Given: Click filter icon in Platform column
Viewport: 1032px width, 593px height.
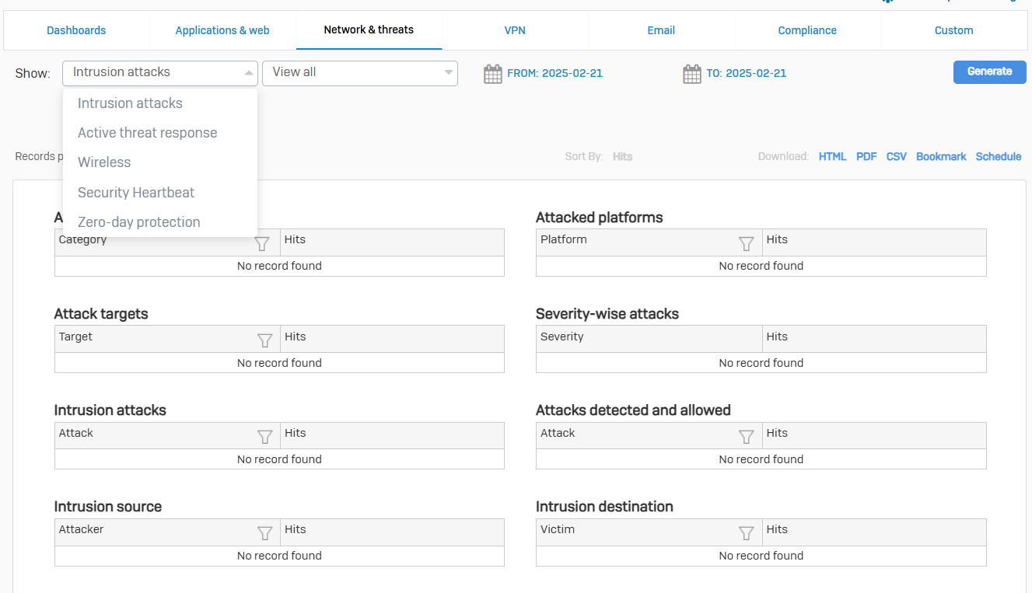Looking at the screenshot, I should pos(746,243).
